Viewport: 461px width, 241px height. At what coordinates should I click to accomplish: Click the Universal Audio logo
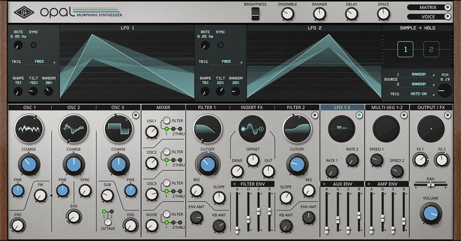pos(24,12)
